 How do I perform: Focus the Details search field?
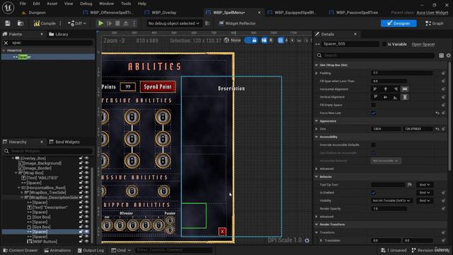coord(376,55)
